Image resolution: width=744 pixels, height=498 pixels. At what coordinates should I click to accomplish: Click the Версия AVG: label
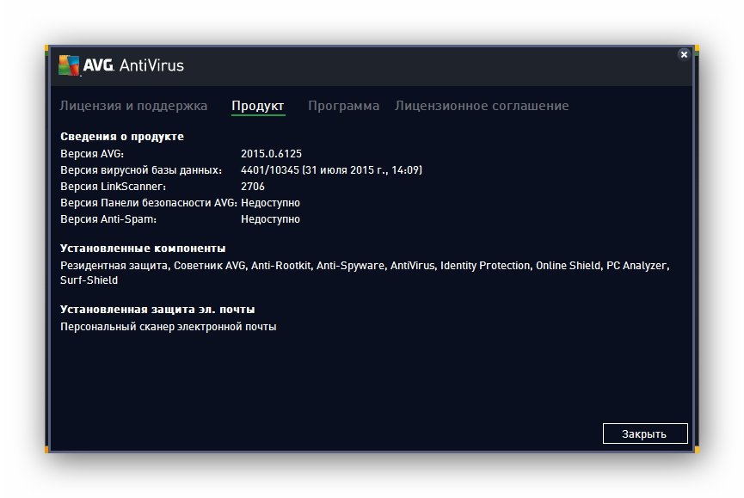[x=92, y=154]
